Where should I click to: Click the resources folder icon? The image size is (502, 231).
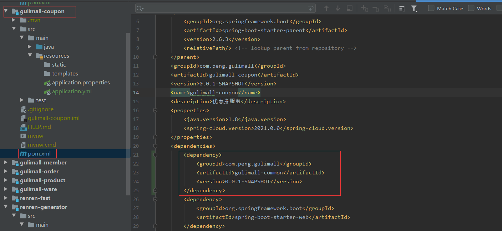pos(39,56)
